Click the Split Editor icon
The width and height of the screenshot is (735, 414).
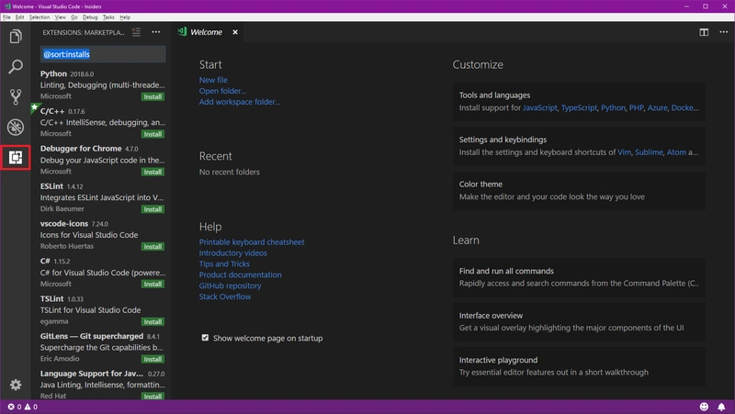coord(704,32)
